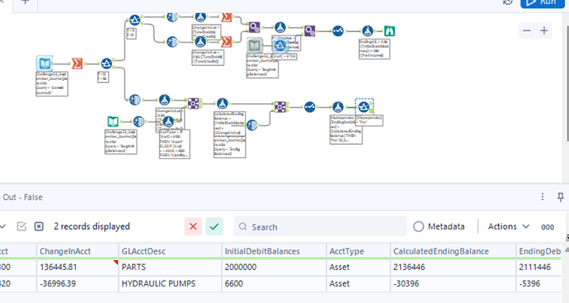Select the cell with value -5396
Screen dimensions: 569x303
(x=538, y=283)
